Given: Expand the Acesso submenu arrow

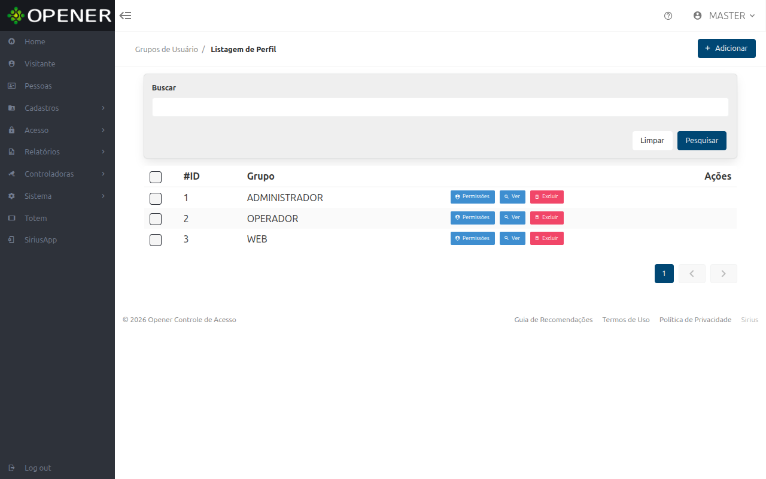Looking at the screenshot, I should tap(104, 130).
